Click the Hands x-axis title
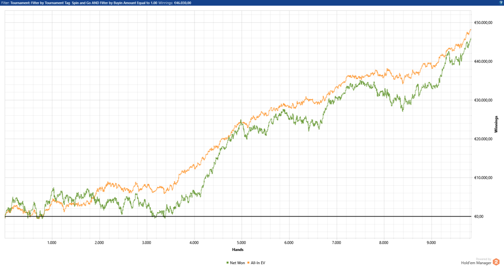The height and width of the screenshot is (267, 504). coord(237,250)
